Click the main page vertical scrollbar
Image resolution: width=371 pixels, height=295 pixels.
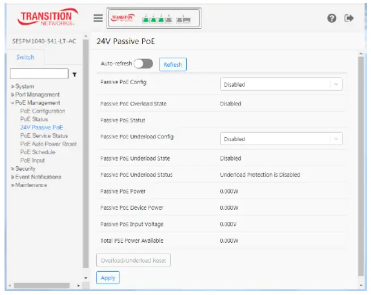pos(361,166)
